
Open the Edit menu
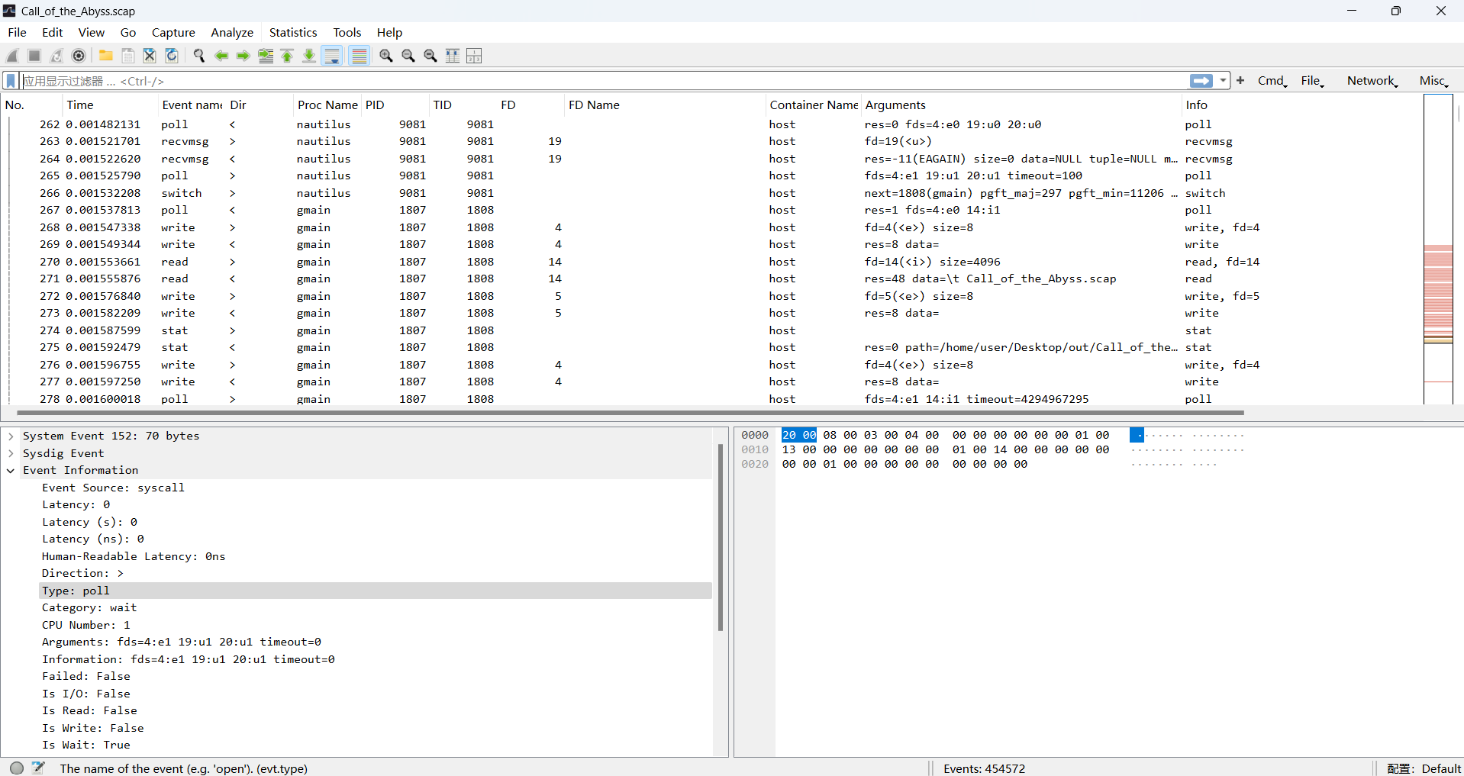pos(52,32)
